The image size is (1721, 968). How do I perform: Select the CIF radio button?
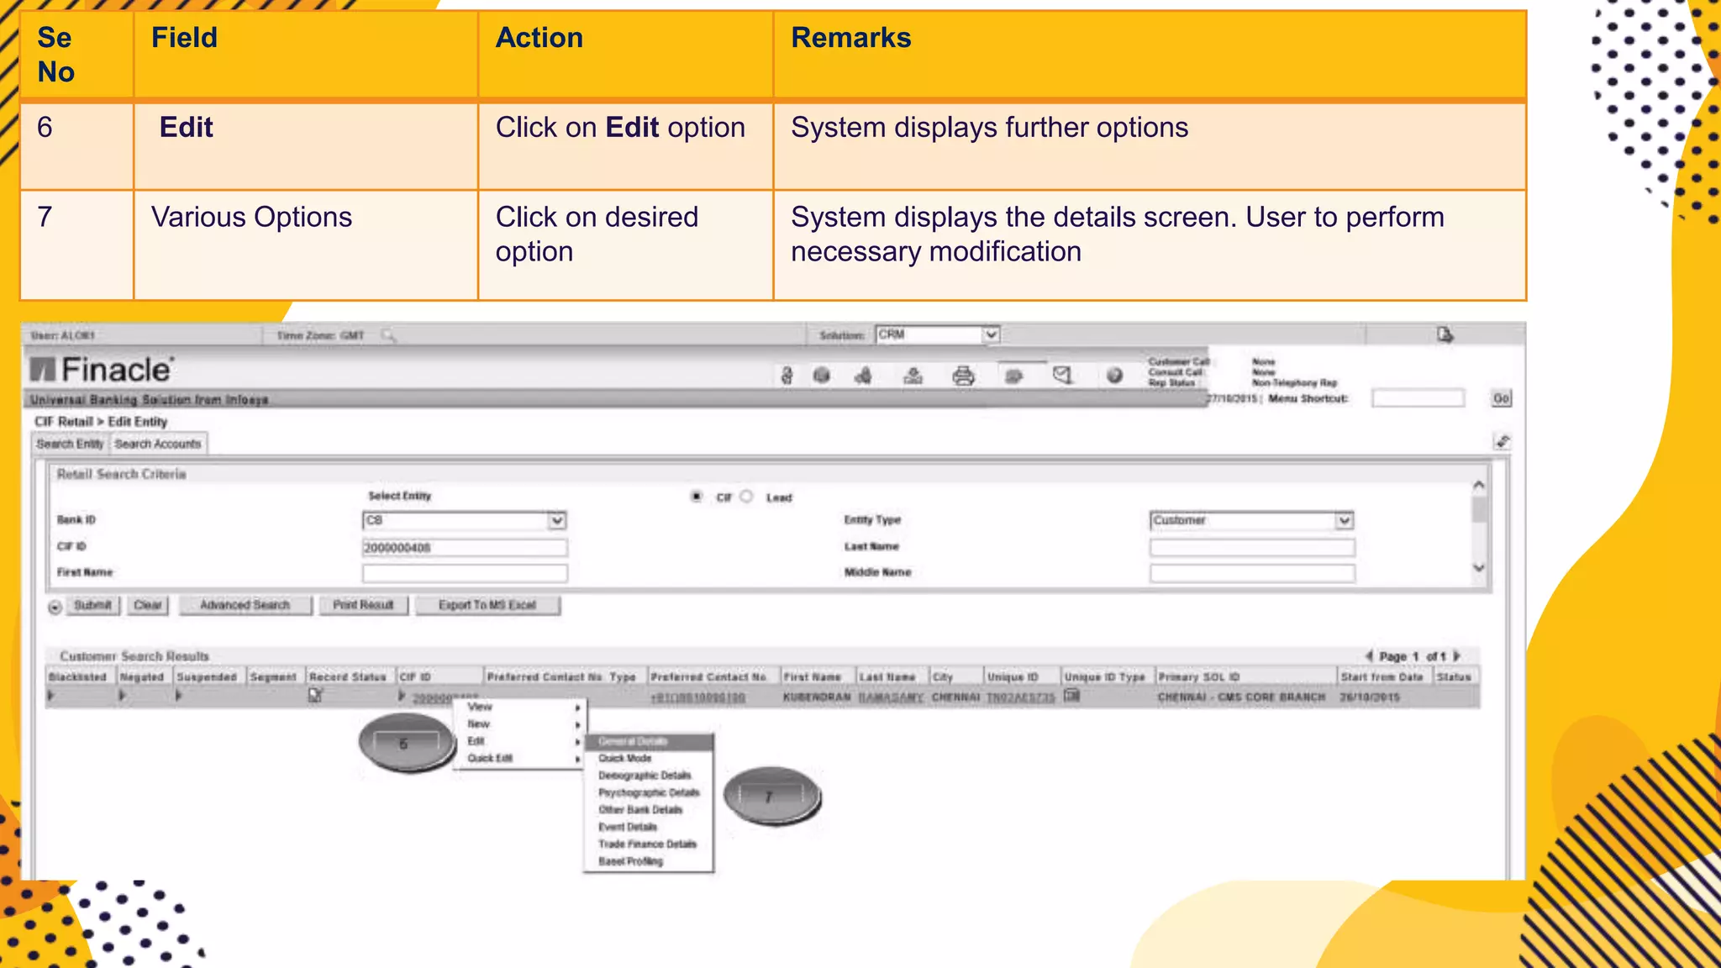click(696, 497)
